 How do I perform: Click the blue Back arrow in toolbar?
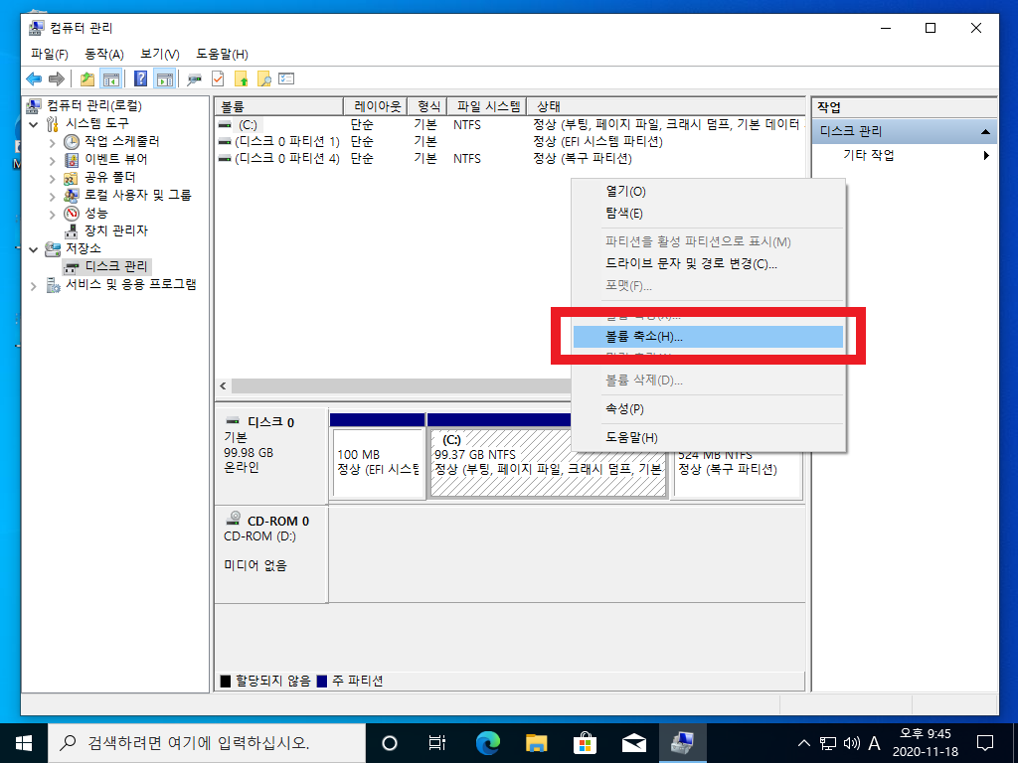click(34, 79)
